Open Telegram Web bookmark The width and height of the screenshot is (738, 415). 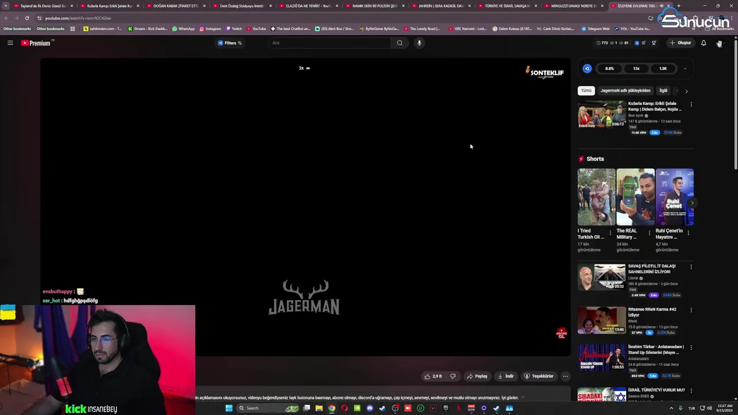point(595,29)
